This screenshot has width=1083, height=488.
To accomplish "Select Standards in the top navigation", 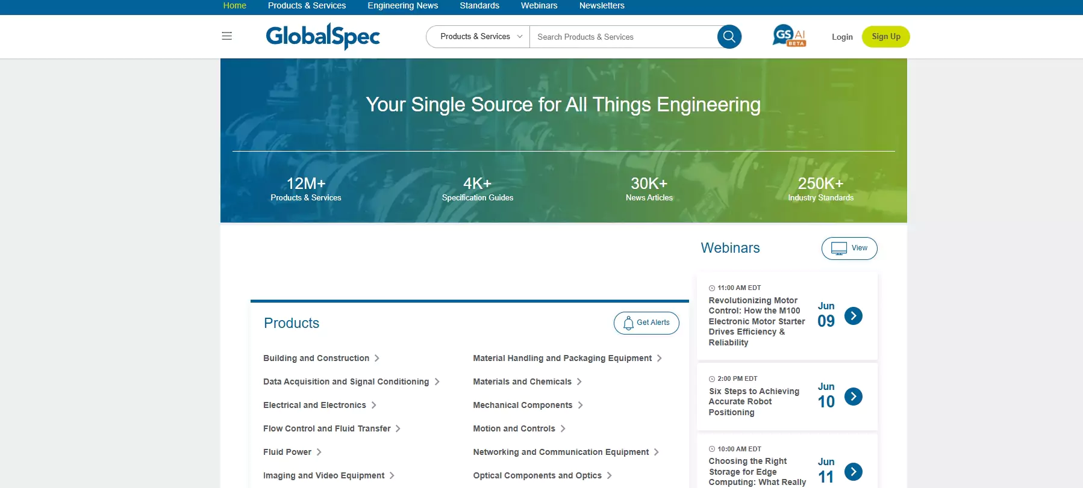I will [x=479, y=5].
